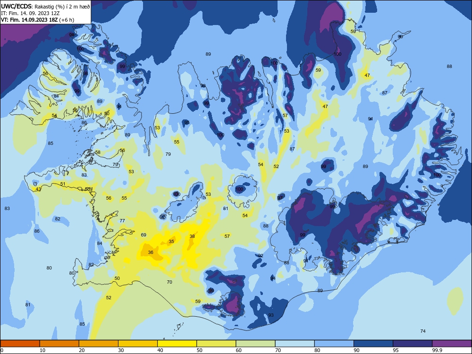Click the map value 77

point(122,220)
